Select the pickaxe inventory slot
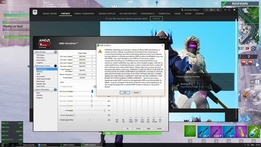Image resolution: width=261 pixels, height=147 pixels. [190, 131]
